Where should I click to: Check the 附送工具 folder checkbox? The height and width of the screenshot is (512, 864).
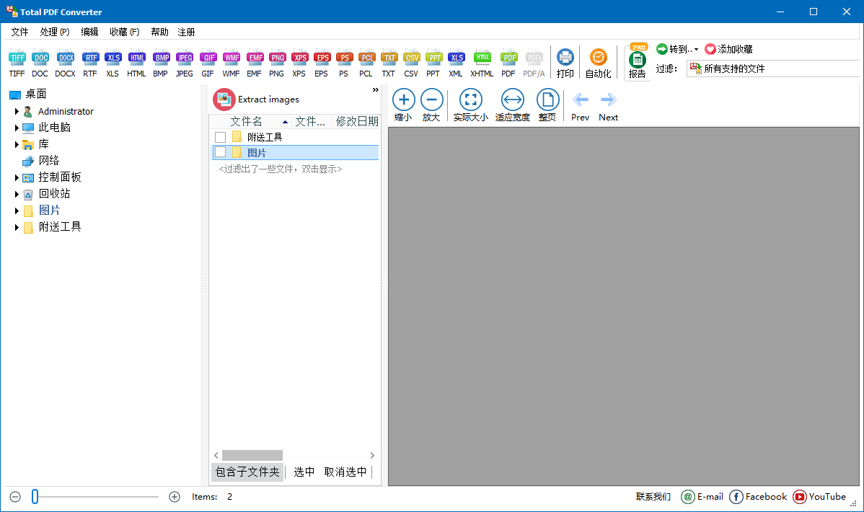tap(220, 136)
